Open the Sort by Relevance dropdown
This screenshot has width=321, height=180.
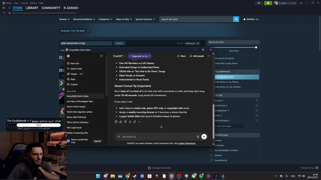click(192, 43)
